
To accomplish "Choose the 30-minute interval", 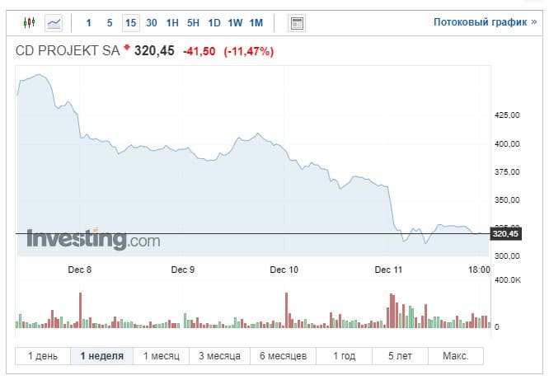I will point(152,22).
